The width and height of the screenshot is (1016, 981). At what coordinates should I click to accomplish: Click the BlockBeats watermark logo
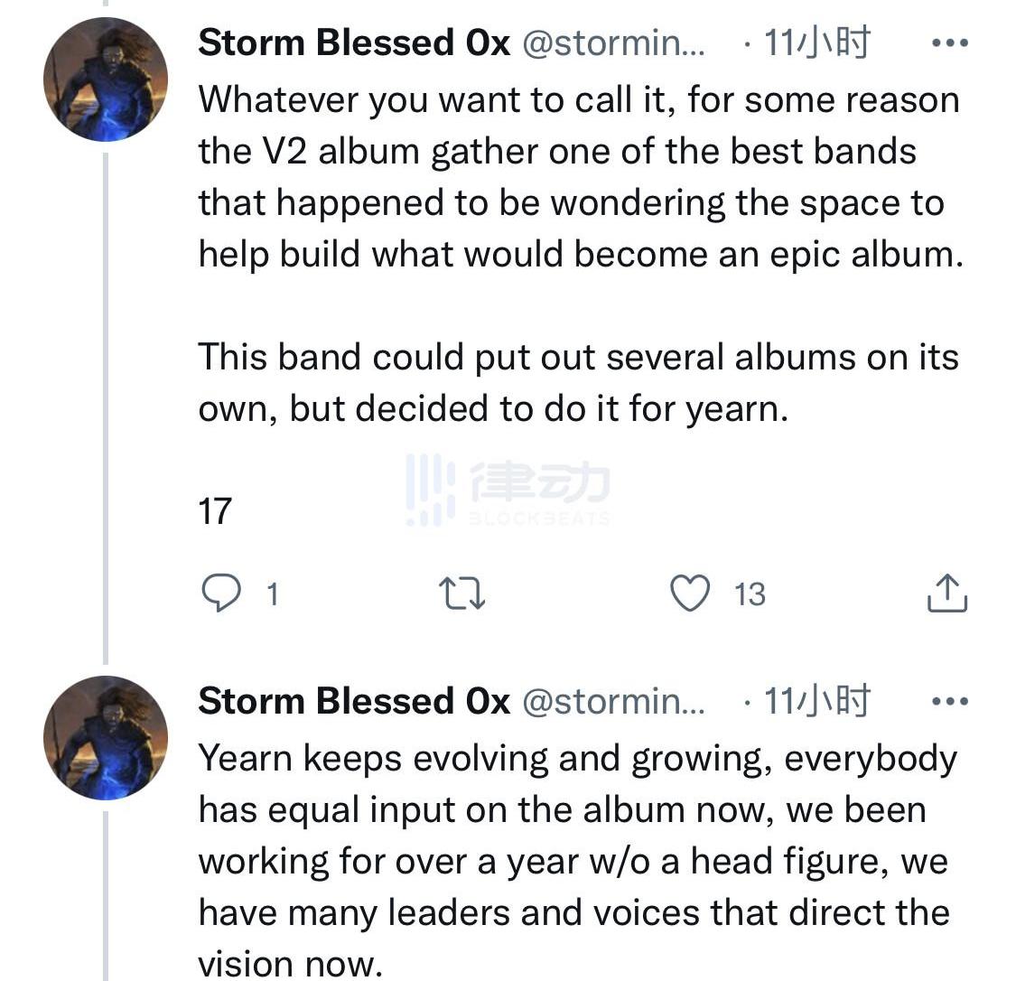pyautogui.click(x=508, y=490)
